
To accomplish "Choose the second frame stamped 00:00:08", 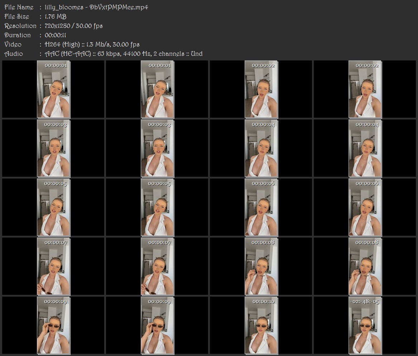I will tap(365, 267).
